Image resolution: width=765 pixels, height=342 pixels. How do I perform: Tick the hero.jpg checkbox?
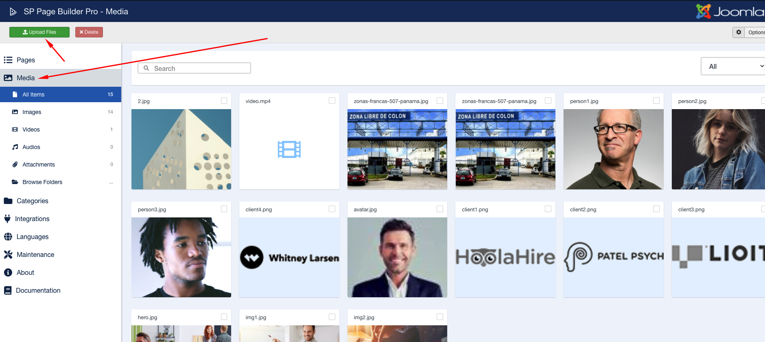click(224, 317)
